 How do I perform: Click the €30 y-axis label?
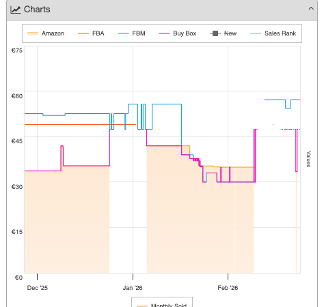tap(17, 187)
